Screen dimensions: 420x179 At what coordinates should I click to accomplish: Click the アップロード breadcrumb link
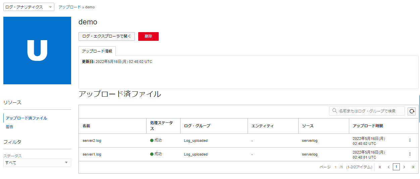[69, 7]
